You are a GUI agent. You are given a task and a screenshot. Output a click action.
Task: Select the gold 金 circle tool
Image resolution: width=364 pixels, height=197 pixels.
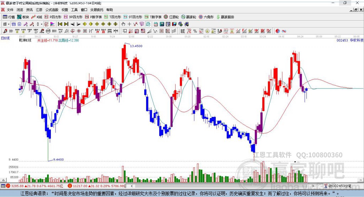click(207, 31)
